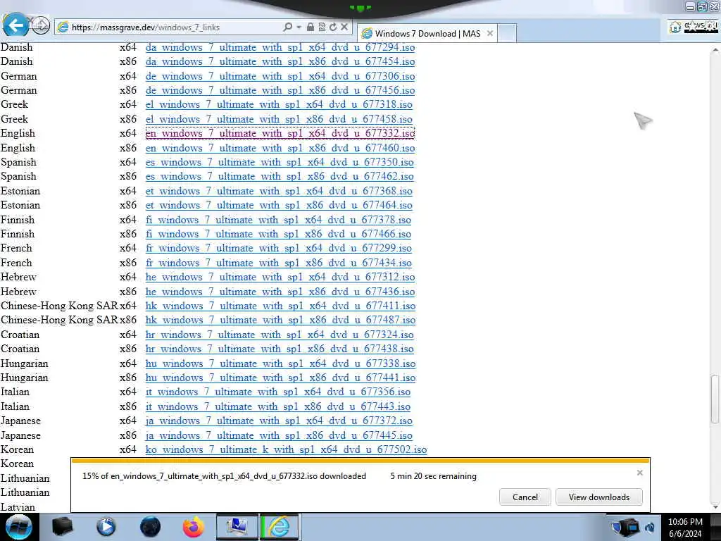
Task: Open Greek x64 677318.iso link
Action: point(279,104)
